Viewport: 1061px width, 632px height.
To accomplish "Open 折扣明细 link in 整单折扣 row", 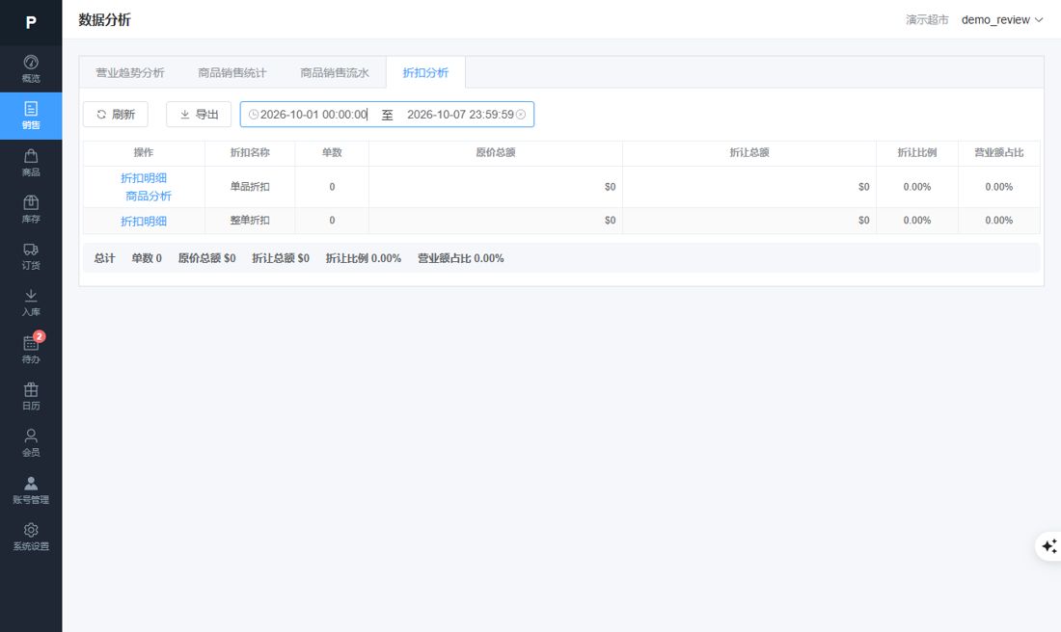I will tap(144, 221).
